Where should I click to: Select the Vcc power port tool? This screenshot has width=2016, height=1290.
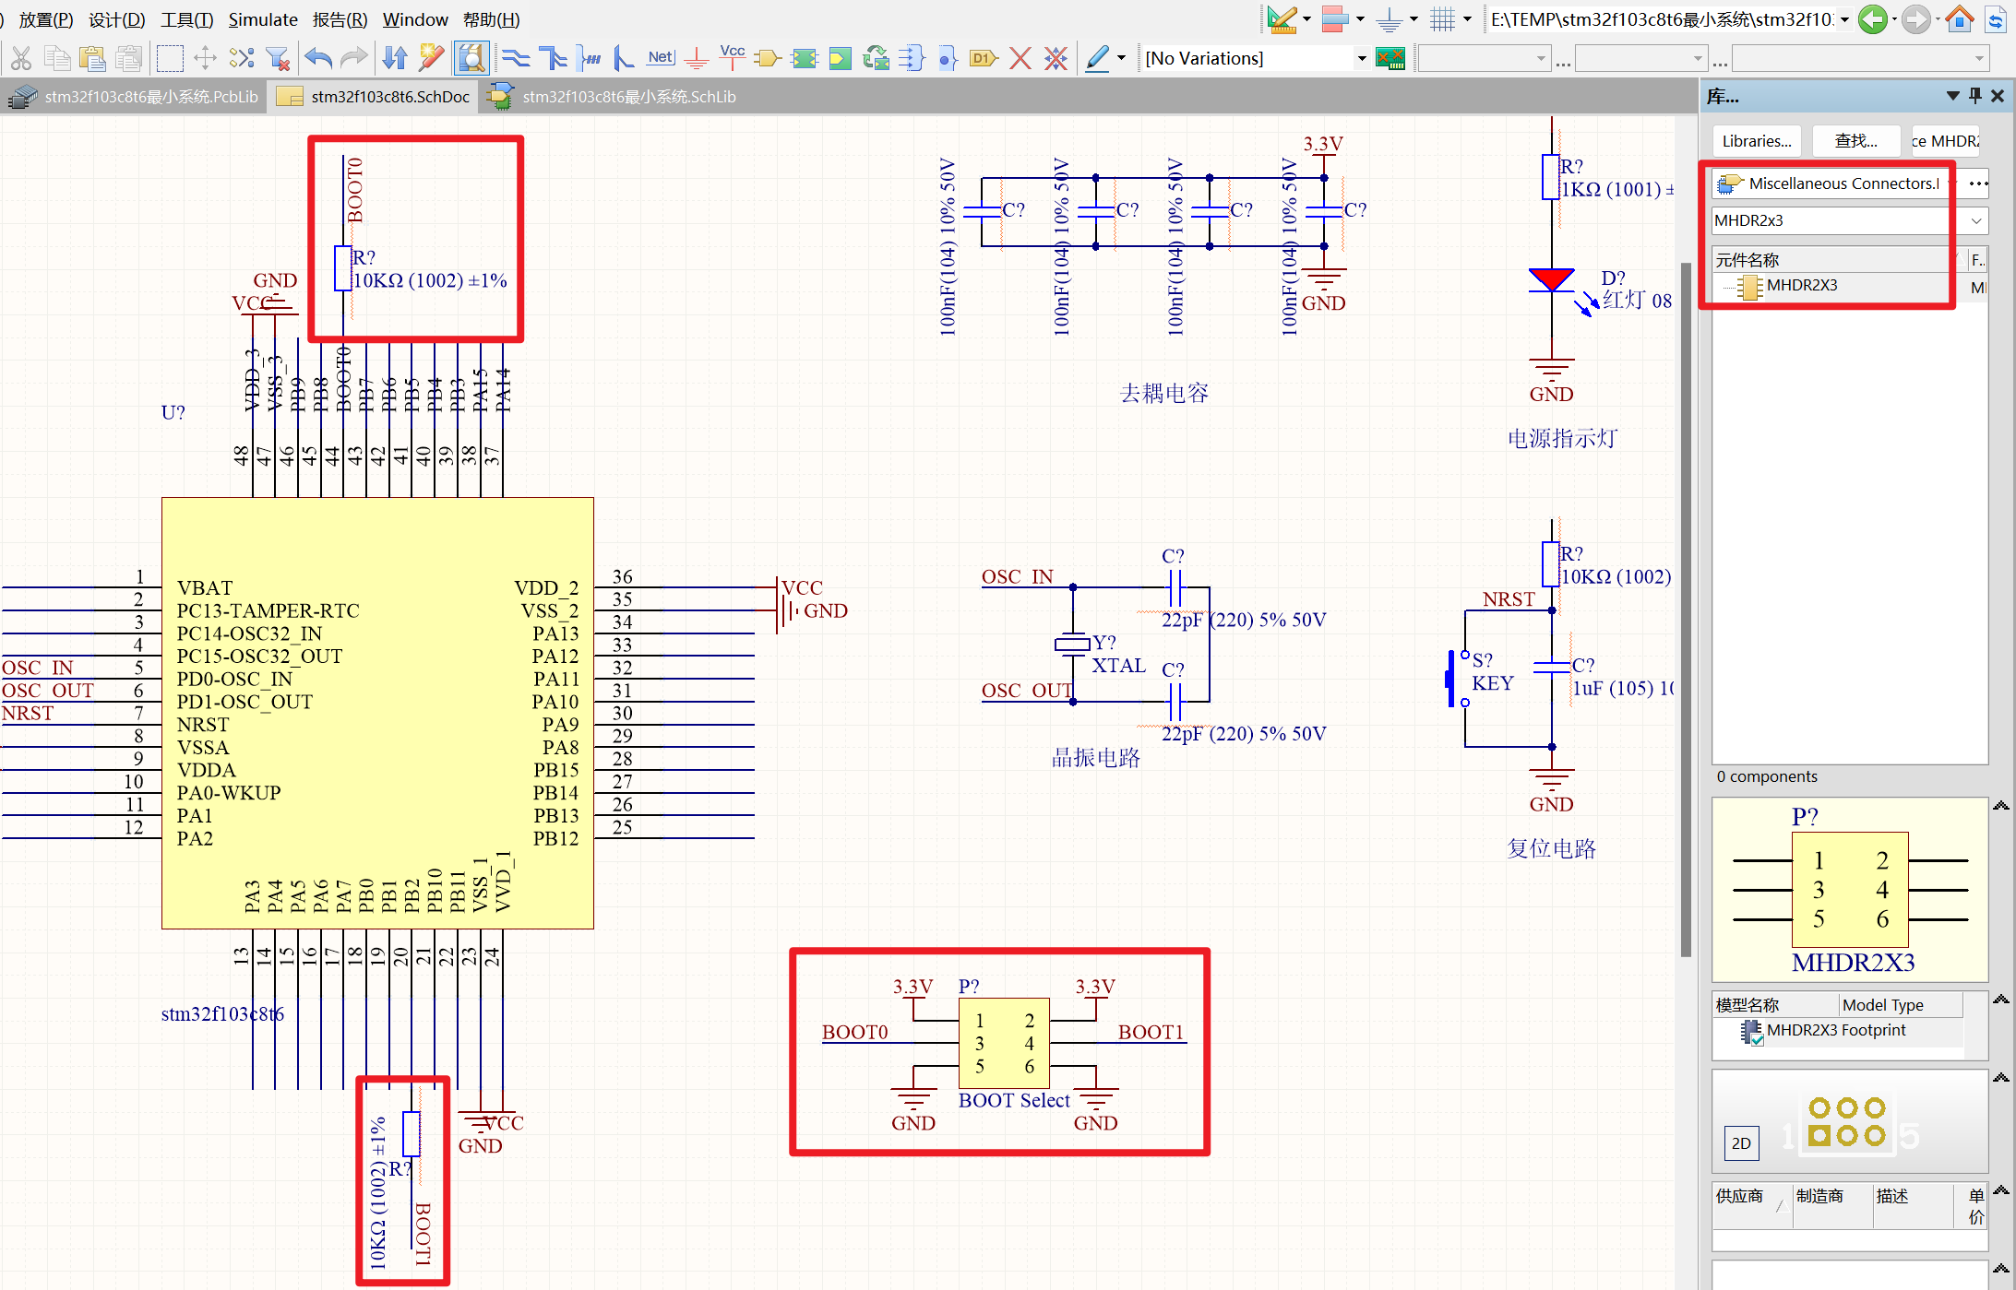click(733, 57)
